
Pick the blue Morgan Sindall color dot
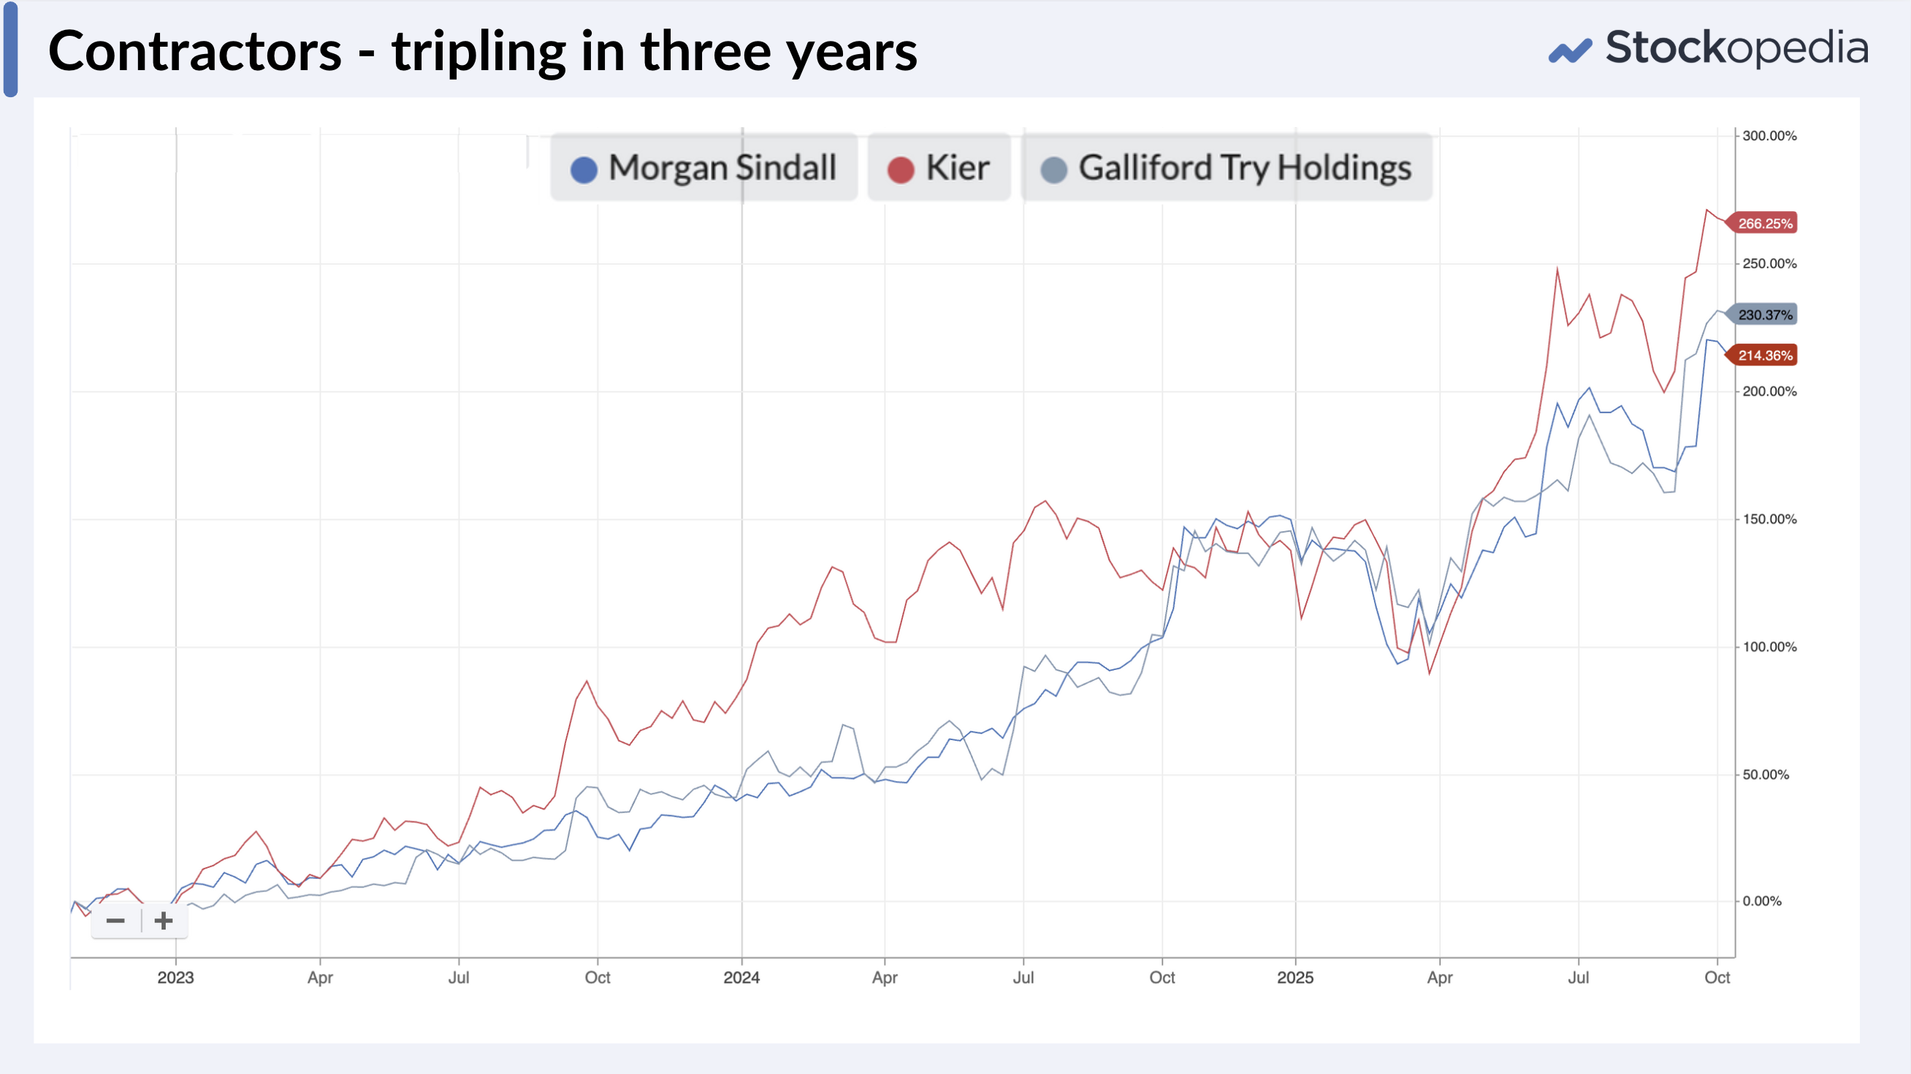click(x=584, y=170)
